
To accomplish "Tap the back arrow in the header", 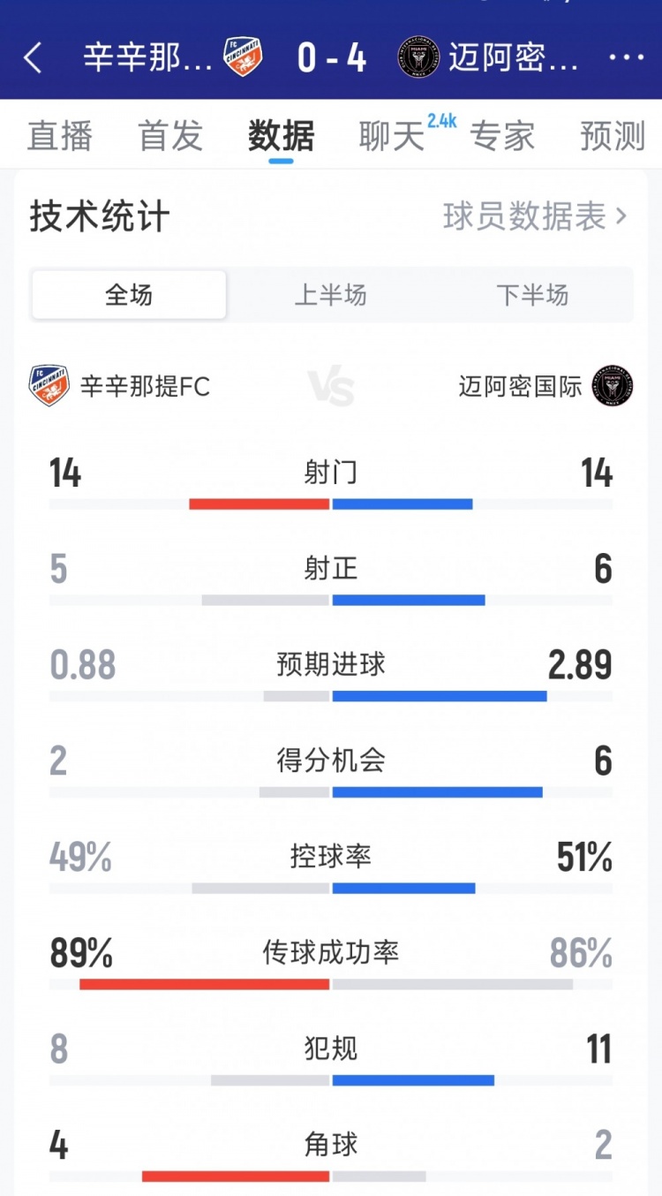I will (x=33, y=58).
